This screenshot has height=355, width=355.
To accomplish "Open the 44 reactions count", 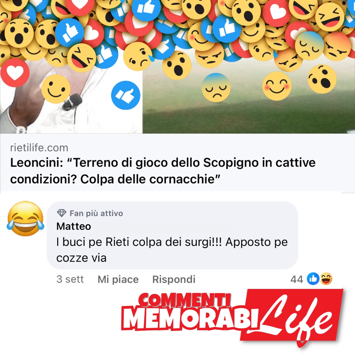I will point(296,279).
